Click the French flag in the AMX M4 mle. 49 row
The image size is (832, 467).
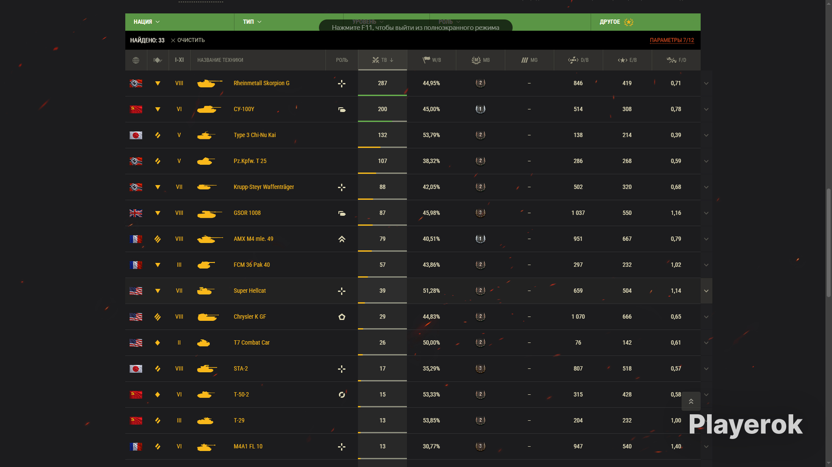coord(136,239)
